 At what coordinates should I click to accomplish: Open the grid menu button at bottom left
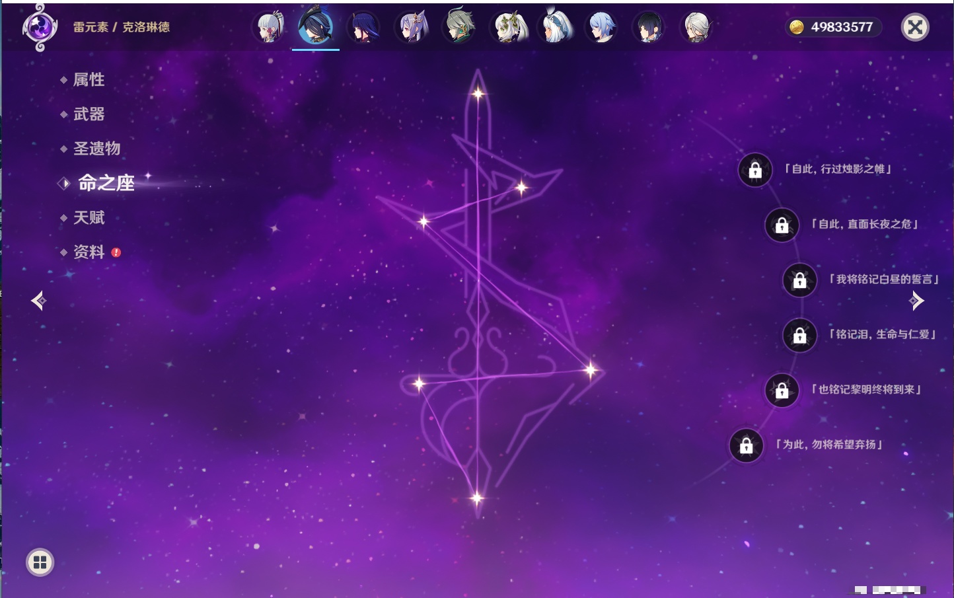point(40,562)
